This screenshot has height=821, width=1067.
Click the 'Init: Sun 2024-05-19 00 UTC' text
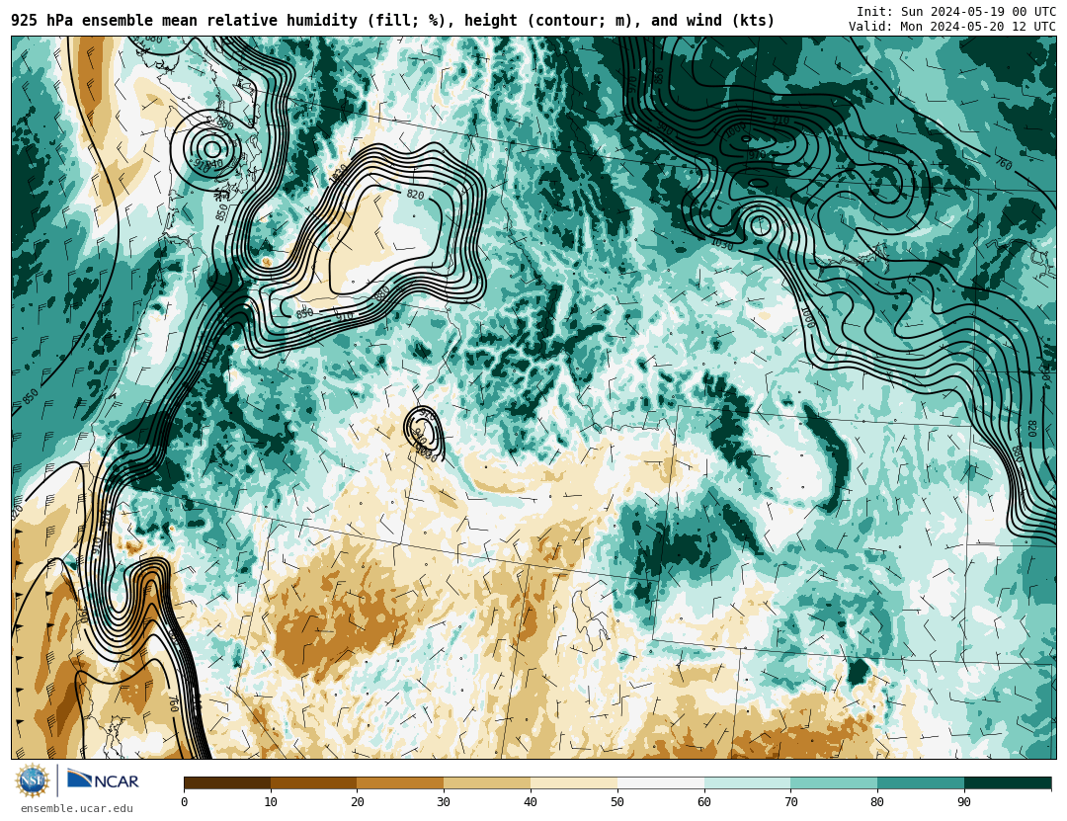tap(956, 12)
